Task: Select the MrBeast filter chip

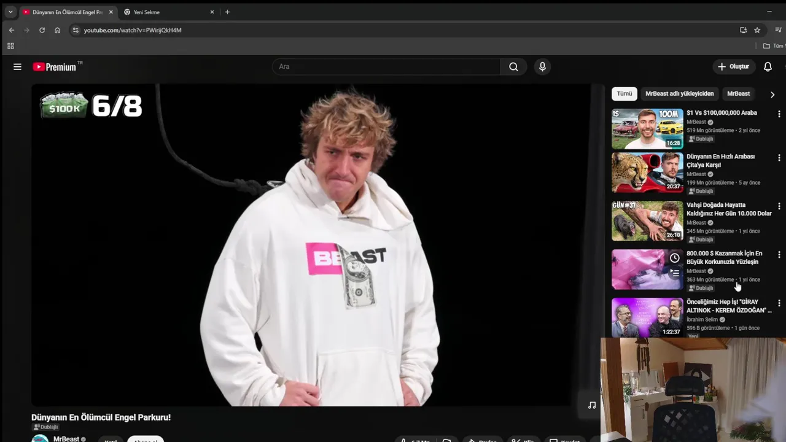Action: (x=738, y=93)
